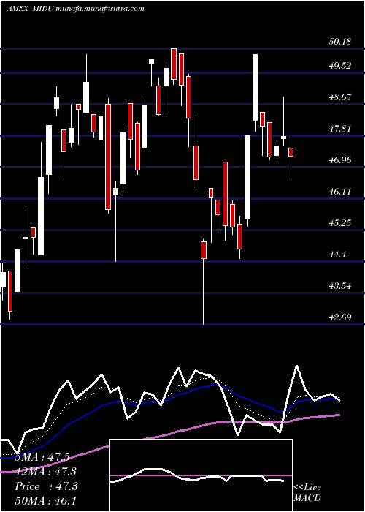Click the <<Live MACD label
The width and height of the screenshot is (365, 512).
click(x=307, y=493)
